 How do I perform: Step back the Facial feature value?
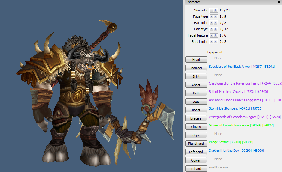212,35
